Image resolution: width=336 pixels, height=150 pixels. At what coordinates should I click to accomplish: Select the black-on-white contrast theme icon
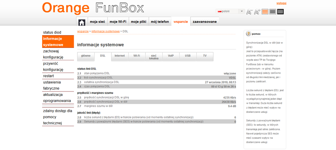point(273,12)
